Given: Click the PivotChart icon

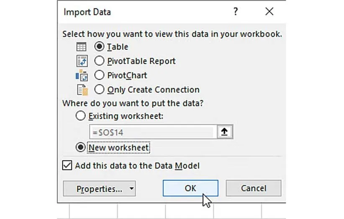Looking at the screenshot, I should 81,76.
